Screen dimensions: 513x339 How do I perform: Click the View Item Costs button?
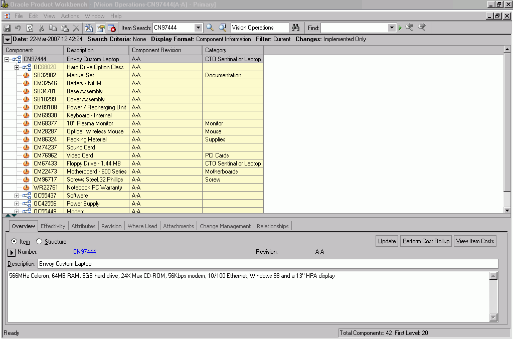tap(475, 241)
